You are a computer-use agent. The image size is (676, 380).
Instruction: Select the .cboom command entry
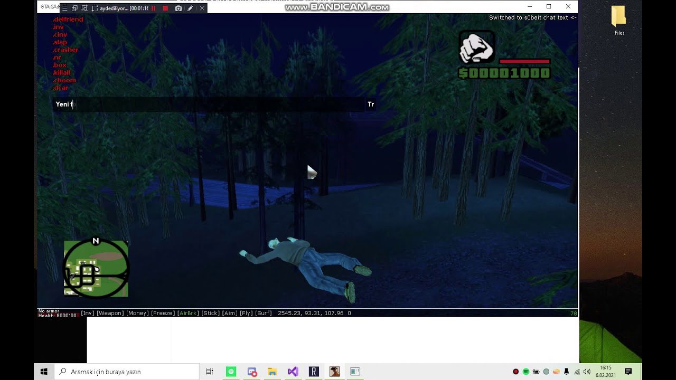click(64, 80)
